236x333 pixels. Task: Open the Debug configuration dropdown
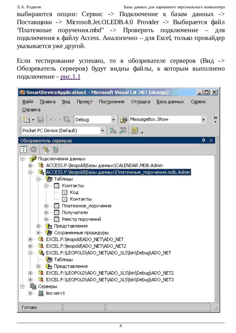(114, 120)
